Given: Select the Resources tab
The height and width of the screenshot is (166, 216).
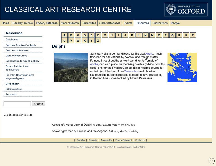Looking at the screenshot, I should 142,23.
